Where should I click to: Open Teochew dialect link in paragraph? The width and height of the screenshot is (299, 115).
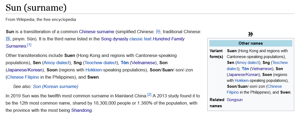point(101,63)
